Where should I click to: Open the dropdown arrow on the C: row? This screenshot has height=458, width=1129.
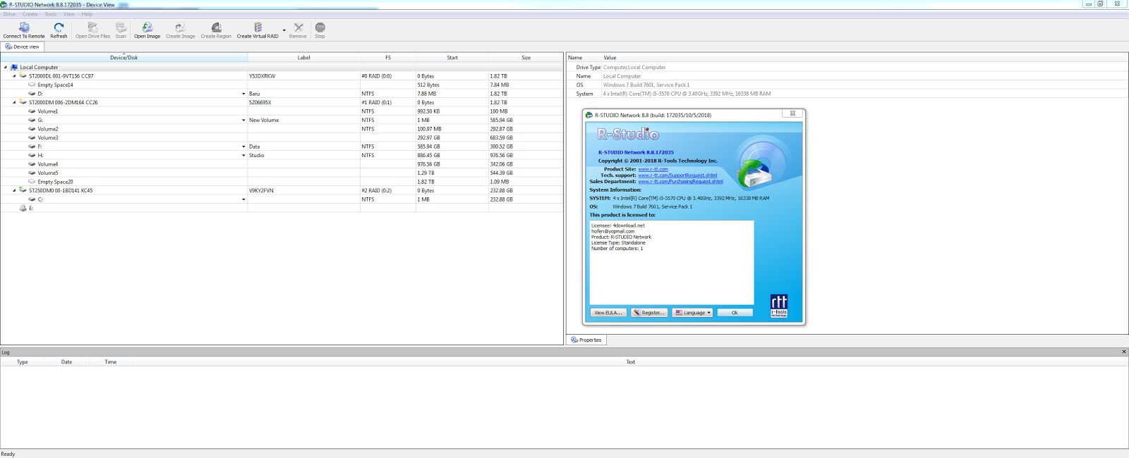click(243, 199)
